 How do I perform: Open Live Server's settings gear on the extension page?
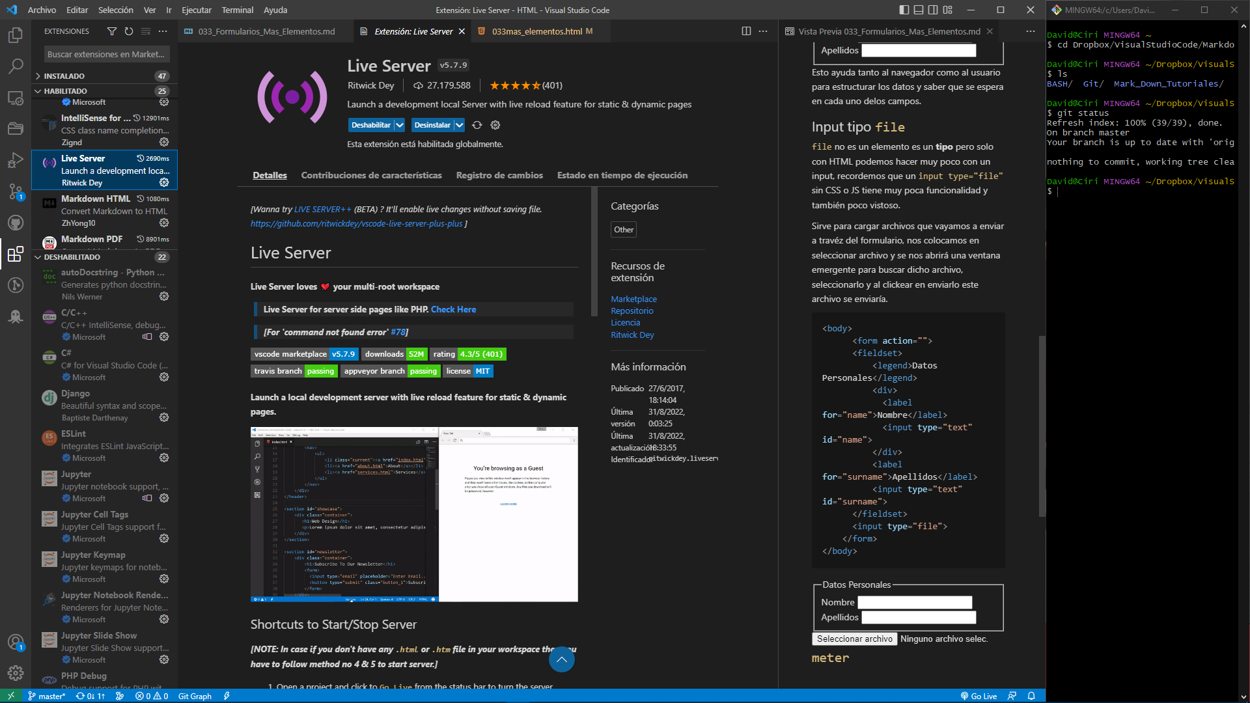point(495,124)
